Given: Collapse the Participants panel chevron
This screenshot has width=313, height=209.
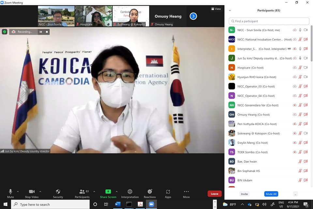Looking at the screenshot, I should coord(230,10).
